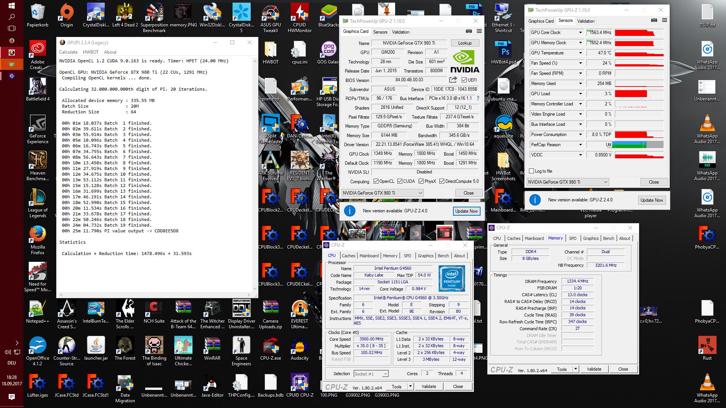Launch League of Legends icon
The width and height of the screenshot is (726, 408).
pyautogui.click(x=38, y=203)
